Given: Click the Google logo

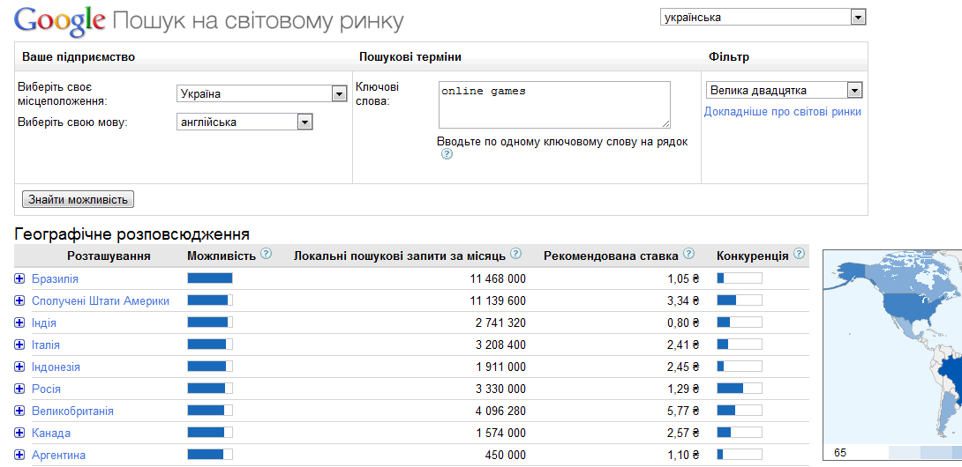Looking at the screenshot, I should pyautogui.click(x=60, y=20).
